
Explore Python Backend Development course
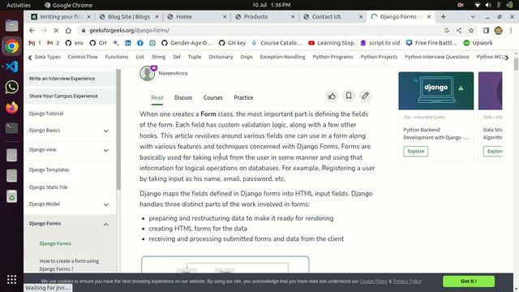coord(415,152)
